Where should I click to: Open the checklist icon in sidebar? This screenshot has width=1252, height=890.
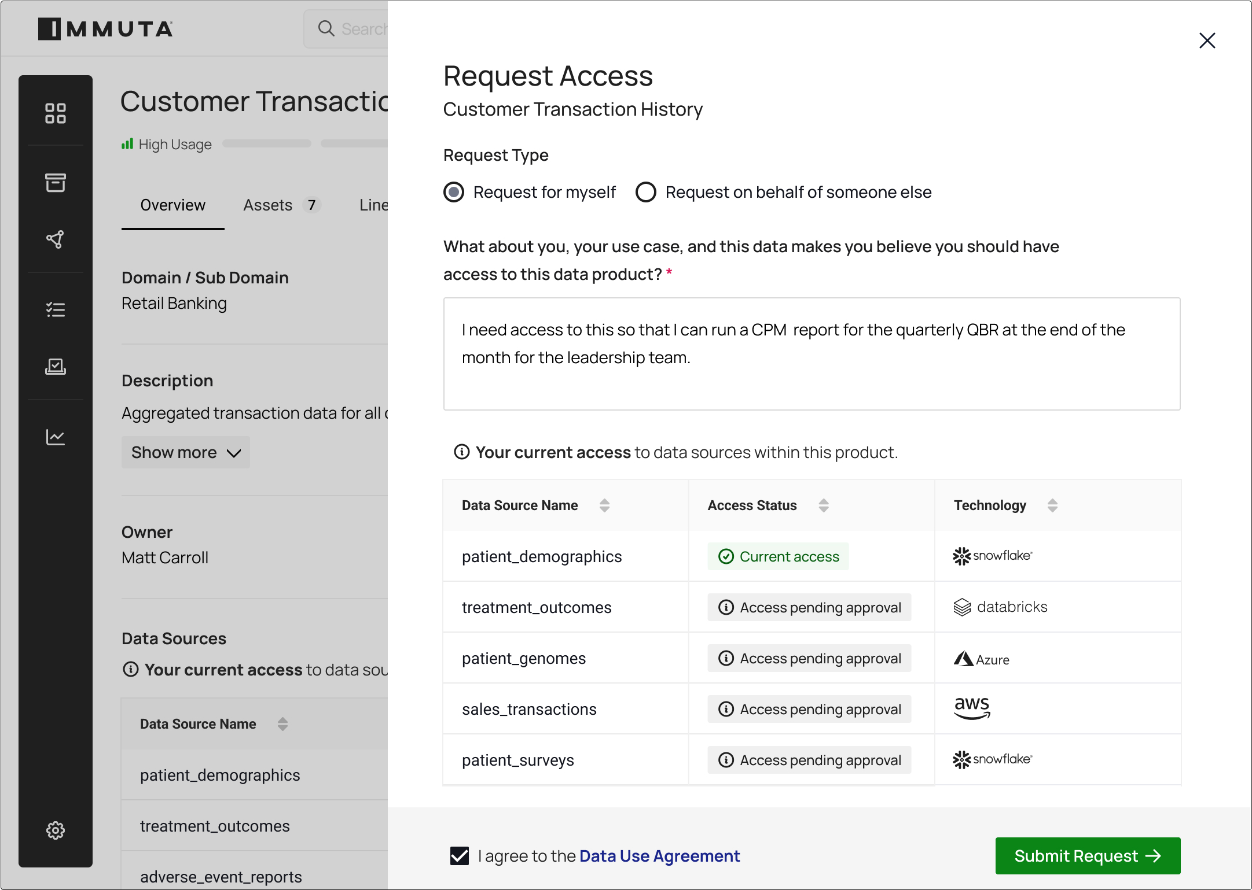(x=56, y=310)
